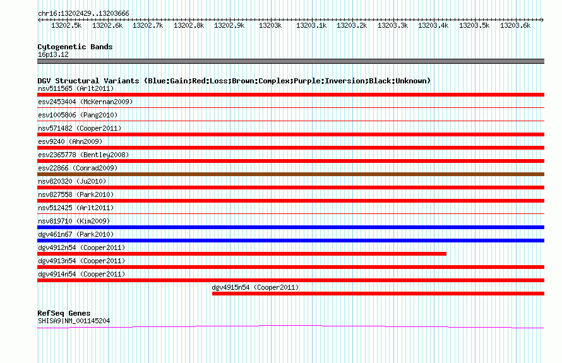The width and height of the screenshot is (562, 363).
Task: Click the esv2453404 (McKernan2009) label
Action: tap(85, 102)
